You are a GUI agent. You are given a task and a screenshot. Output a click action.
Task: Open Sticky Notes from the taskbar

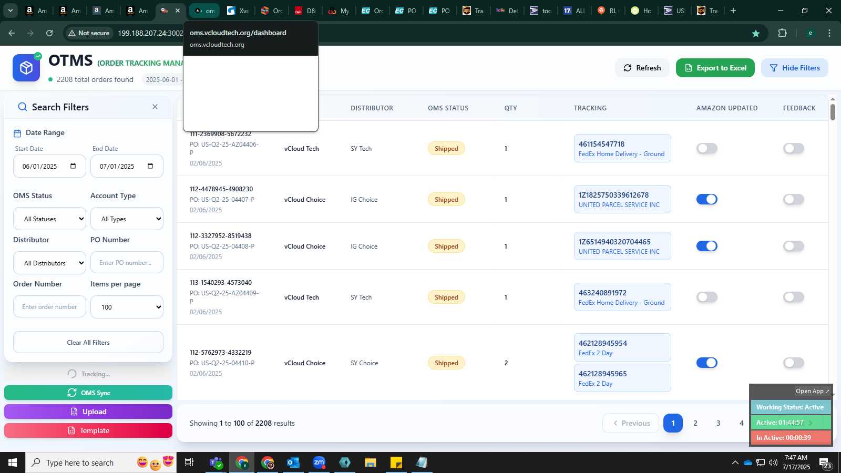pos(396,462)
